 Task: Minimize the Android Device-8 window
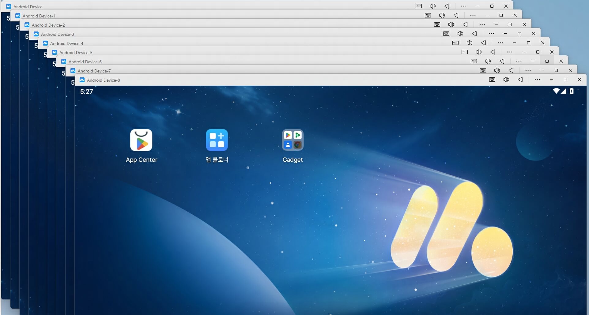551,80
